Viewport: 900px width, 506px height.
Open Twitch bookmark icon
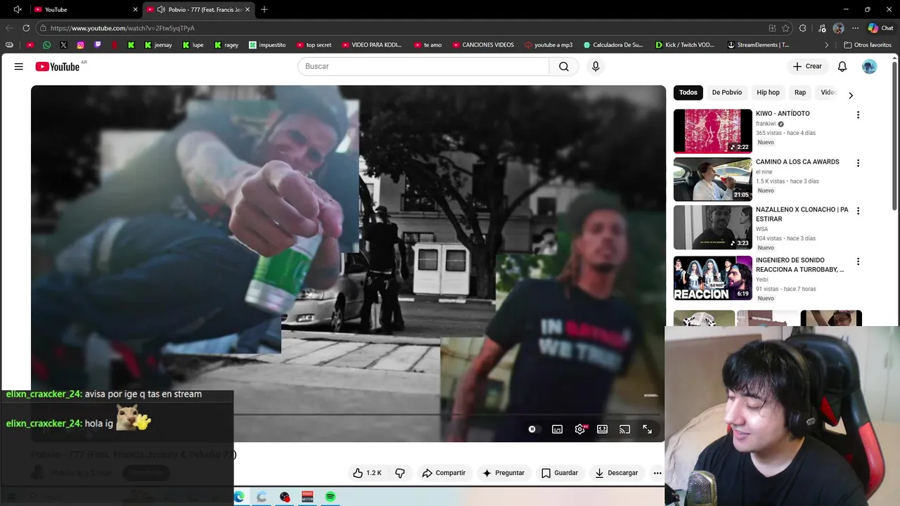click(97, 45)
